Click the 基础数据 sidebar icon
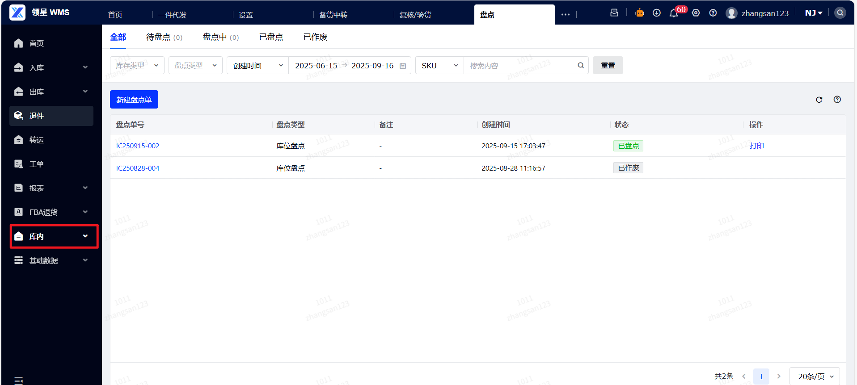Image resolution: width=857 pixels, height=385 pixels. [18, 260]
